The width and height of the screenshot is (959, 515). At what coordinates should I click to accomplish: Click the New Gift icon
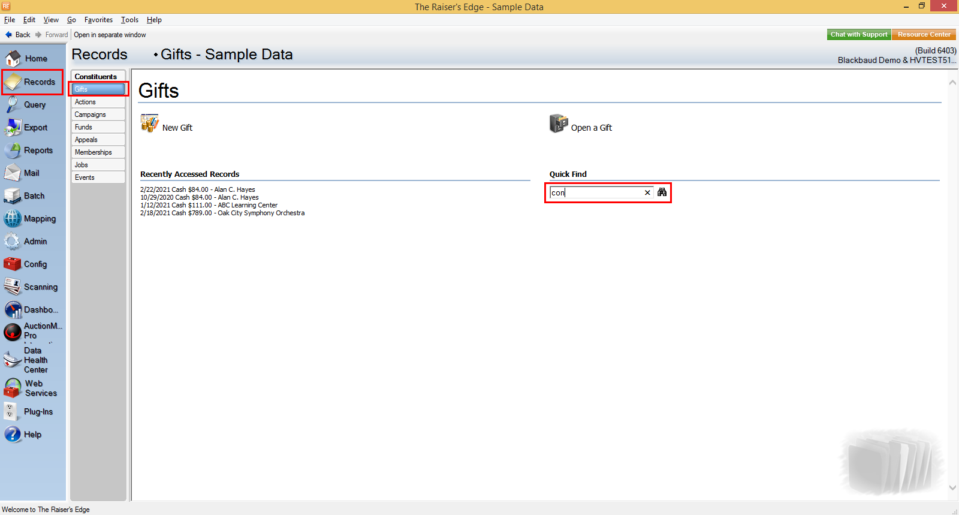pos(149,124)
